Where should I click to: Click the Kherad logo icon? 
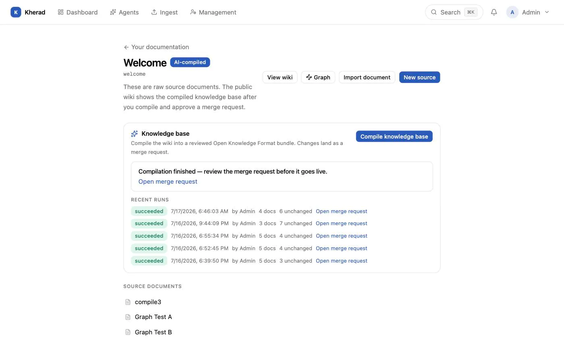16,12
